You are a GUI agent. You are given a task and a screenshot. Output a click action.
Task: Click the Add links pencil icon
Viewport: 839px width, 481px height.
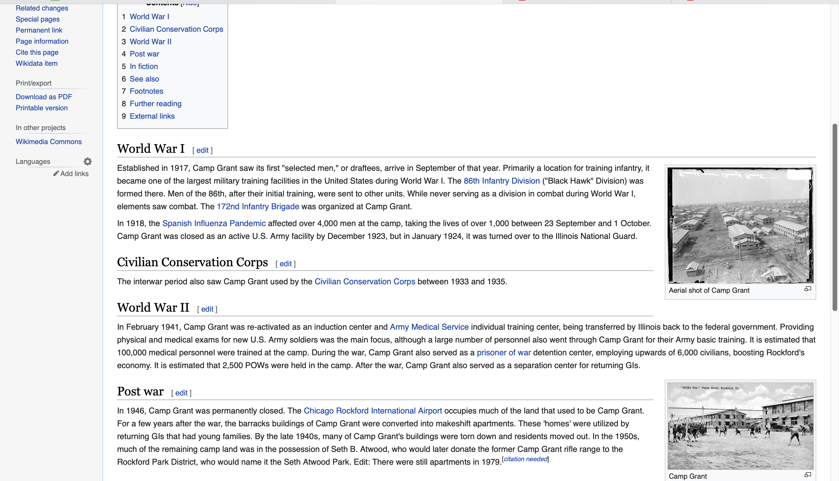tap(56, 173)
